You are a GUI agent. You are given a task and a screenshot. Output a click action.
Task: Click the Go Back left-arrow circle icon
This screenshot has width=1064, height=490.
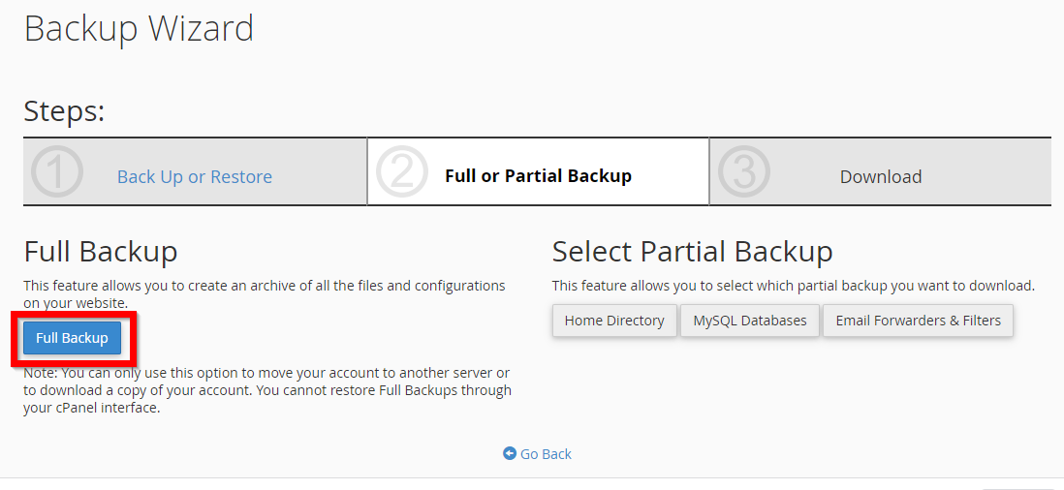[510, 453]
